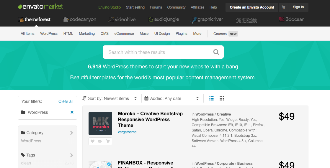Go to the 3DOcean marketplace
The width and height of the screenshot is (330, 168).
[292, 19]
